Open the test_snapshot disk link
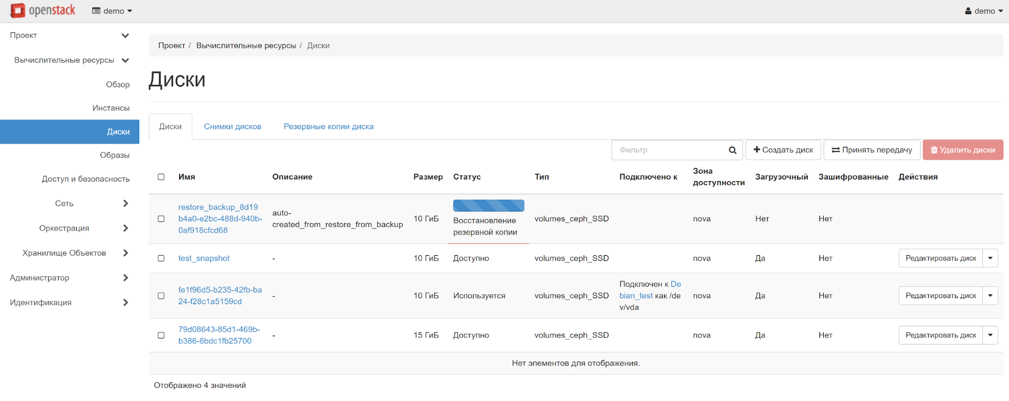 click(204, 258)
